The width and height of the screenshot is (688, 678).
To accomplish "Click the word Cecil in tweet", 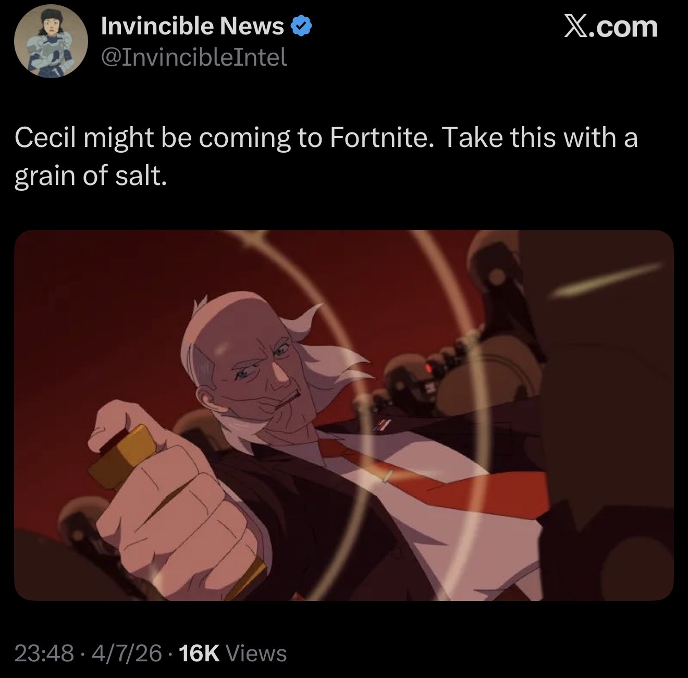I will click(x=45, y=138).
